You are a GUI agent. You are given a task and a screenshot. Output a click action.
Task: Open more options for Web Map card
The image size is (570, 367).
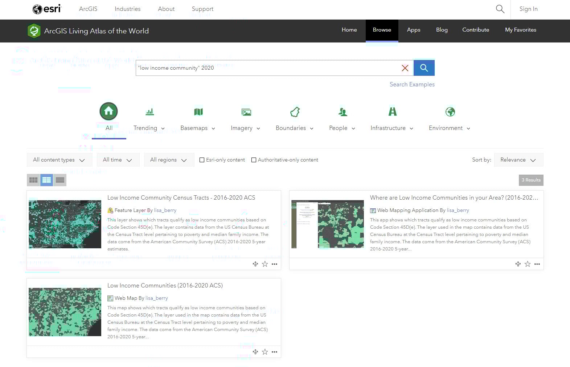(274, 352)
